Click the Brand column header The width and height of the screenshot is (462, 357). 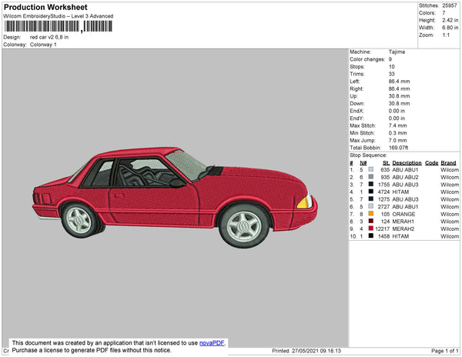click(x=448, y=163)
